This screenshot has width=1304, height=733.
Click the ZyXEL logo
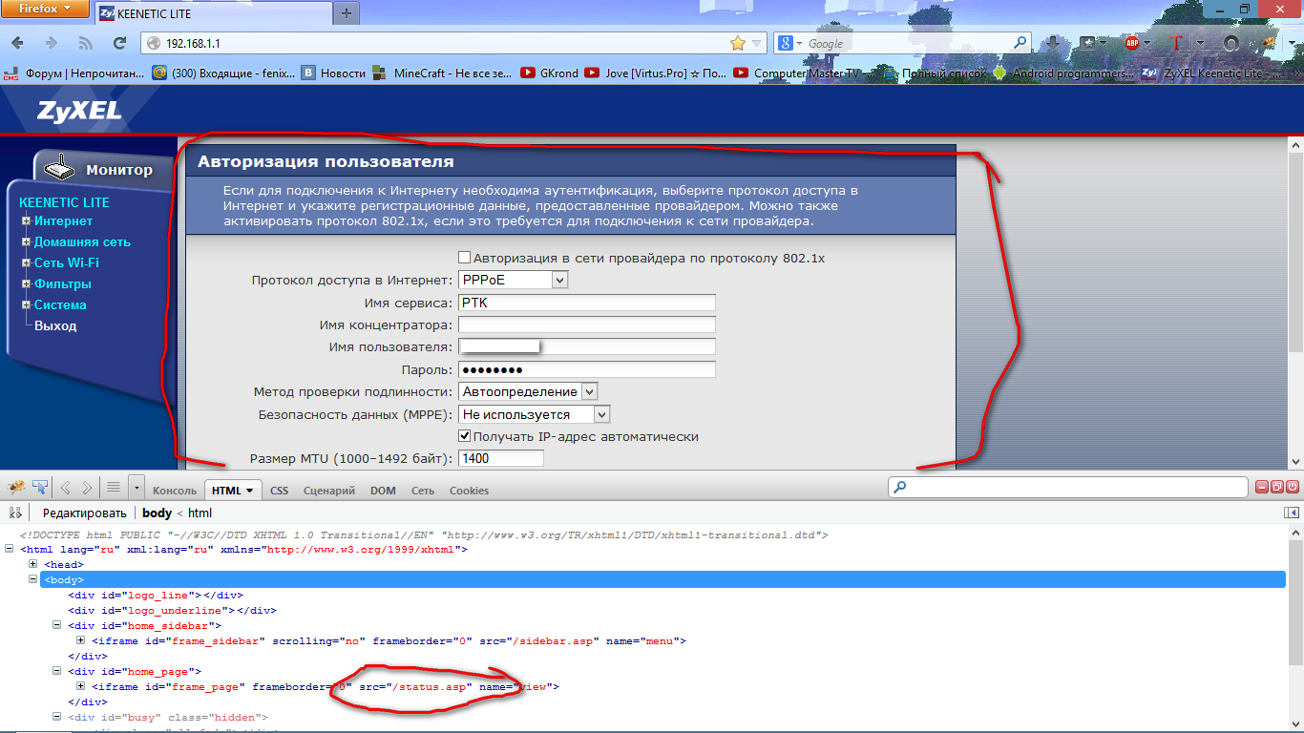(x=80, y=111)
